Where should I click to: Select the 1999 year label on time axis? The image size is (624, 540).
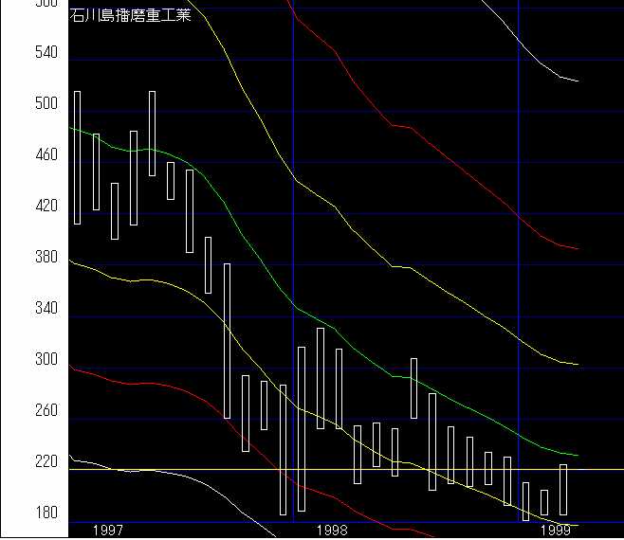(x=554, y=530)
